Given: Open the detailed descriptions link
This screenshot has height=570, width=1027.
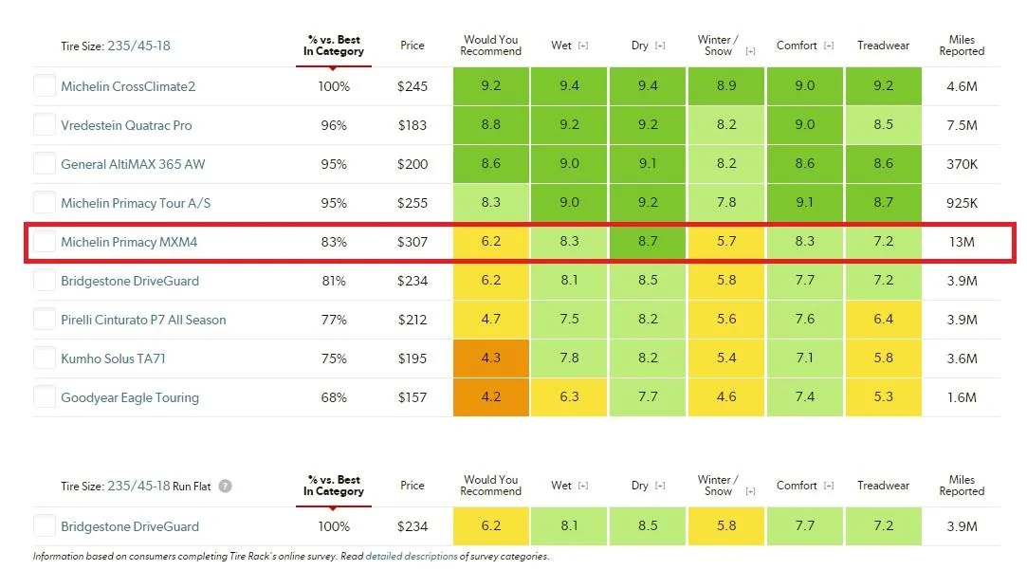Looking at the screenshot, I should tap(412, 556).
